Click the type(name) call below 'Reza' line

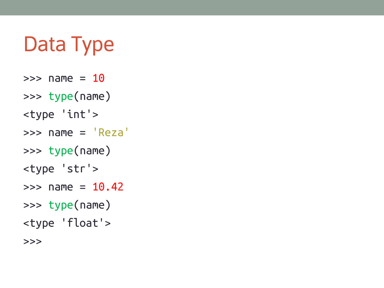point(79,151)
